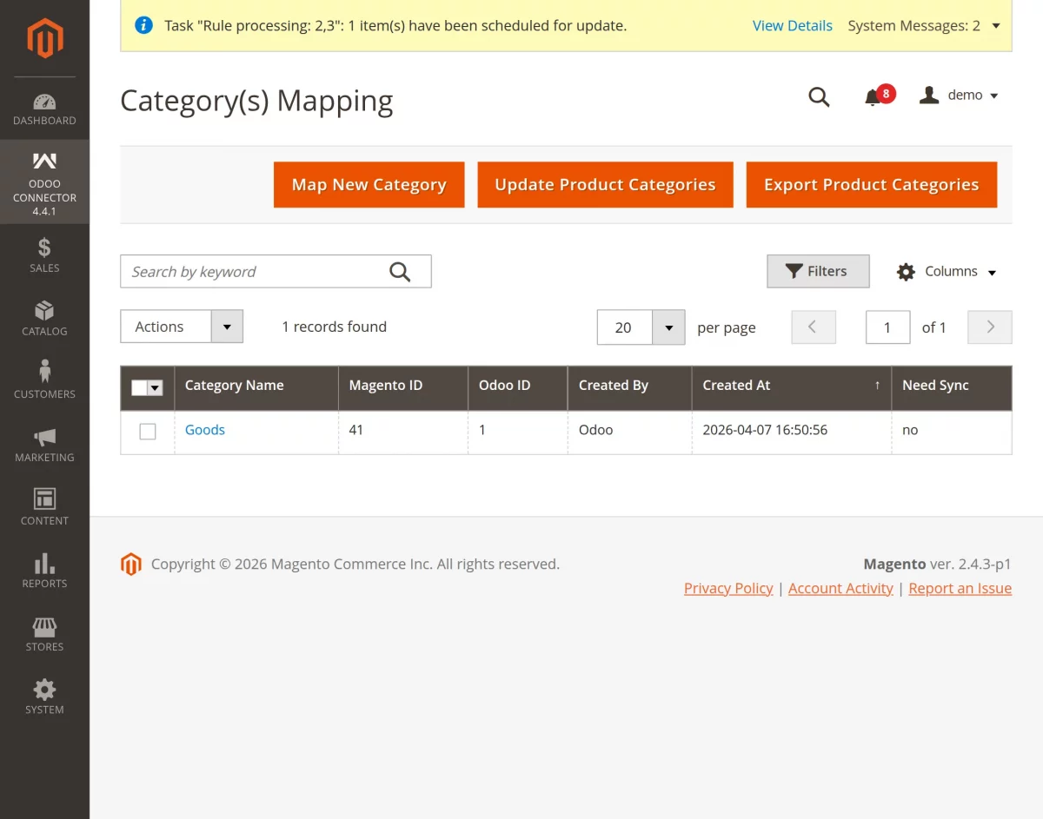Open the Goods category link
Screen dimensions: 1043x819
205,430
